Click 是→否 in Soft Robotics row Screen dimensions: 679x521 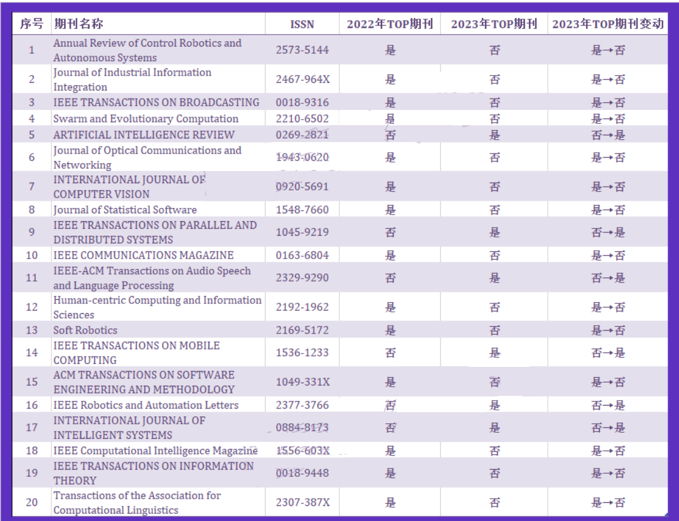(x=608, y=330)
